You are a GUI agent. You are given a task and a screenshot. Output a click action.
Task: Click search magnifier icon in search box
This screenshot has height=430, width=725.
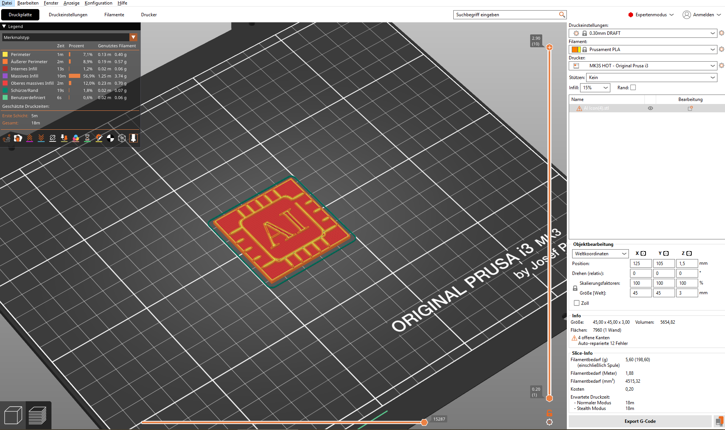click(x=562, y=15)
